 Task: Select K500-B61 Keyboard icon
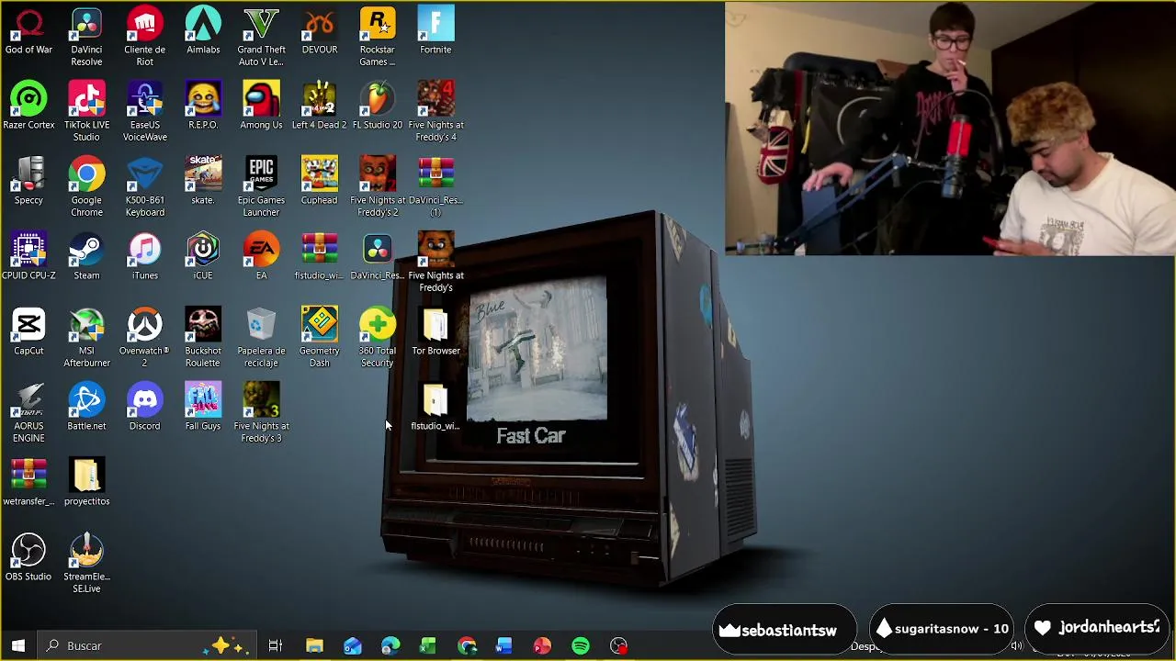tap(144, 187)
